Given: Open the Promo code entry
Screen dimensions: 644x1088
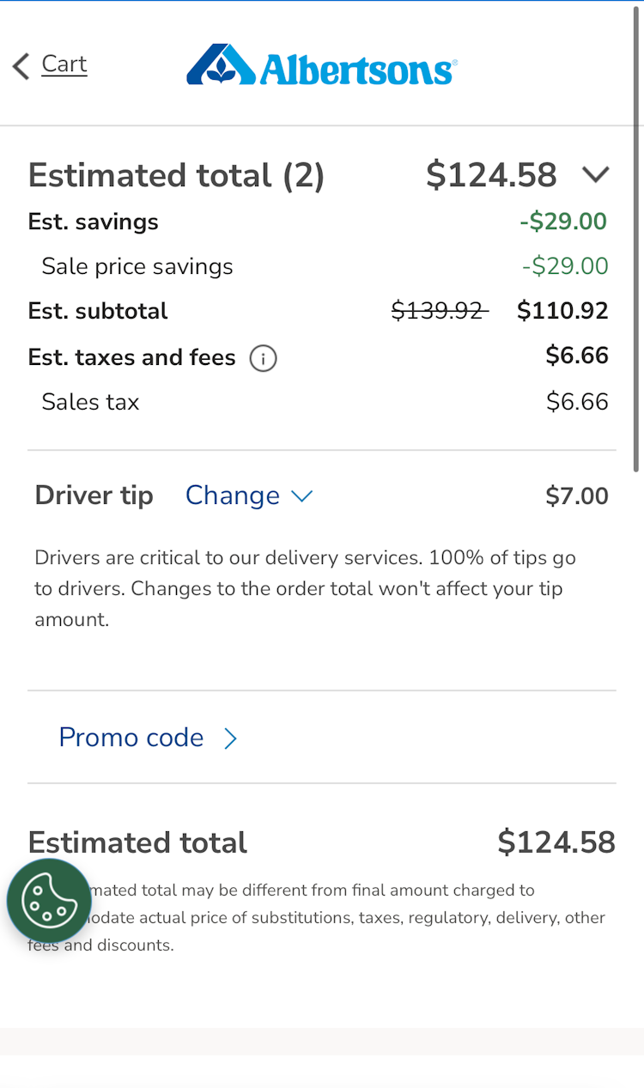Looking at the screenshot, I should (131, 738).
